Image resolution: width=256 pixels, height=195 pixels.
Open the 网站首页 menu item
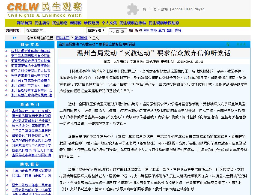[24, 23]
